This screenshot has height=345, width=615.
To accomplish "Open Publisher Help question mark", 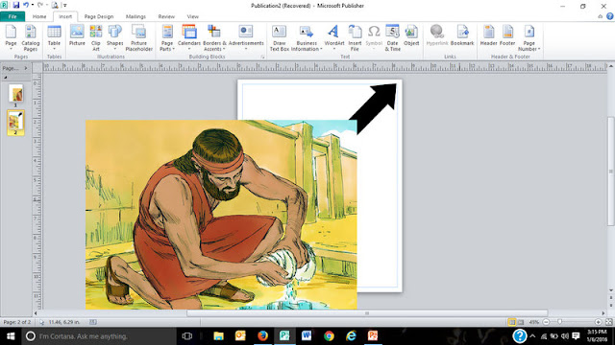I will pos(609,16).
